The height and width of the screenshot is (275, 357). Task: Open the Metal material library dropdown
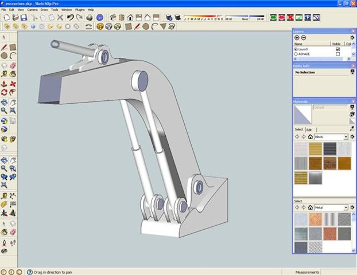(x=346, y=207)
